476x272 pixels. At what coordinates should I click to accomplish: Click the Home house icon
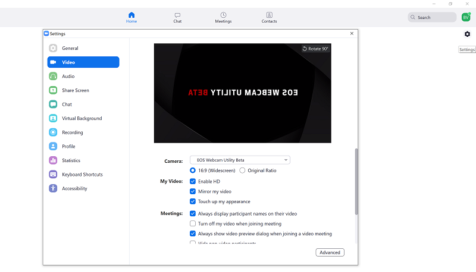point(131,15)
